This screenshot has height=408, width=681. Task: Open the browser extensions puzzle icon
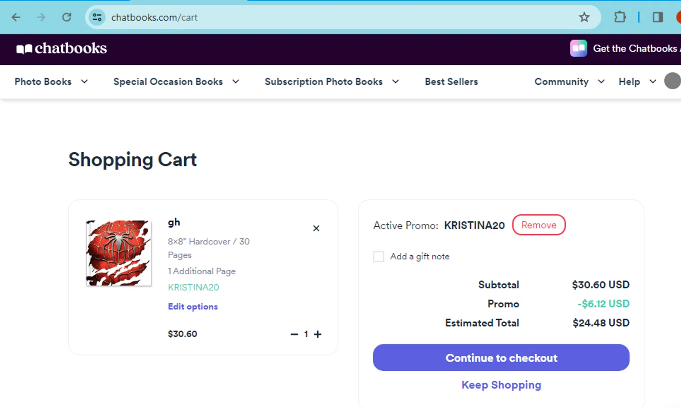pyautogui.click(x=620, y=17)
